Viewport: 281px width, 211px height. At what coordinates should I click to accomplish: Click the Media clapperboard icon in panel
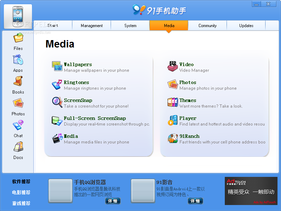pos(57,138)
